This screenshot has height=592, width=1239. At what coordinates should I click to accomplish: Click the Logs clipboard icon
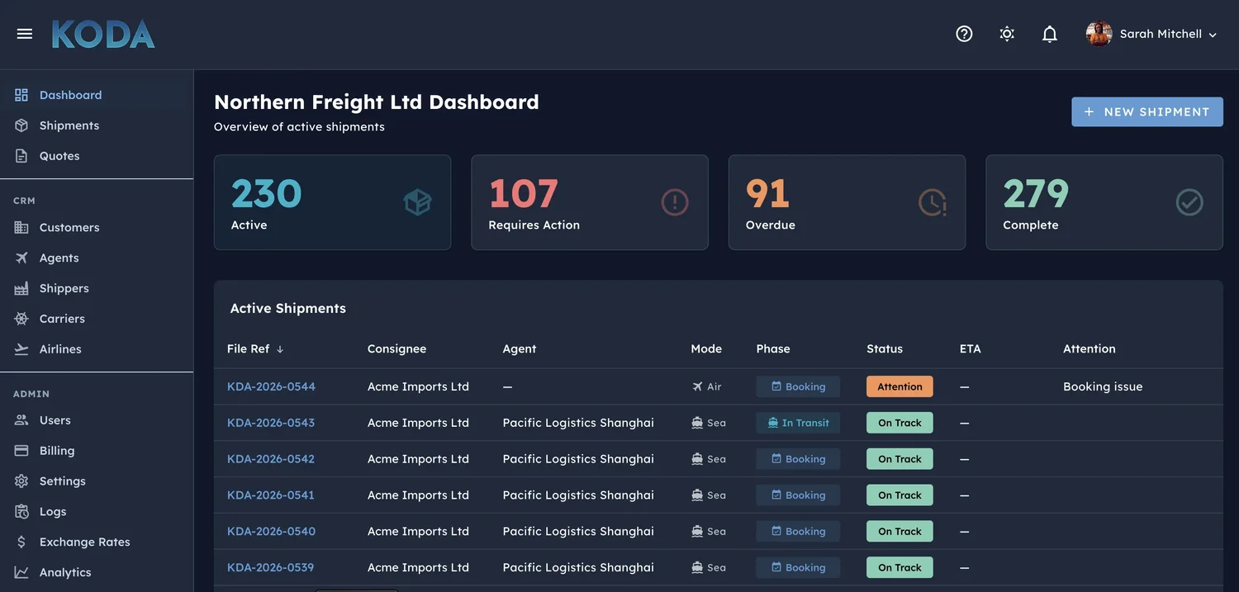[x=21, y=512]
